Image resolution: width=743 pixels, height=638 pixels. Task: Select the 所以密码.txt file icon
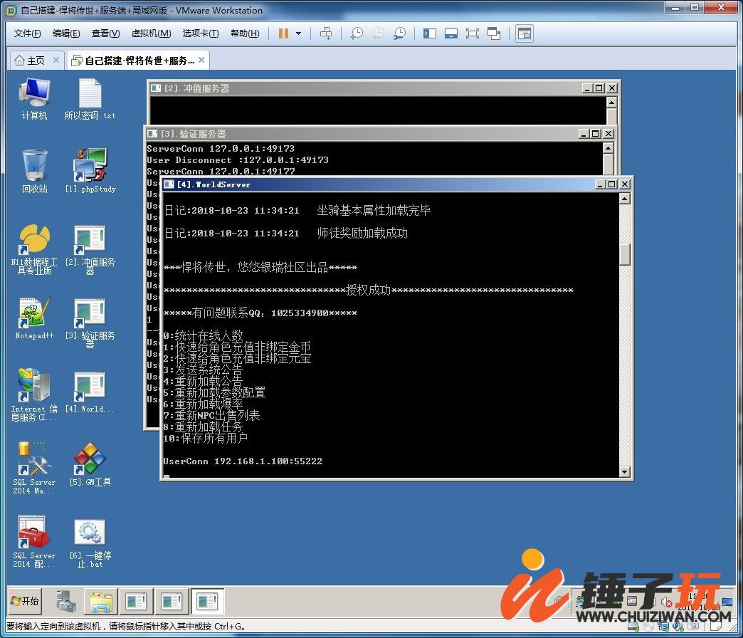(90, 100)
